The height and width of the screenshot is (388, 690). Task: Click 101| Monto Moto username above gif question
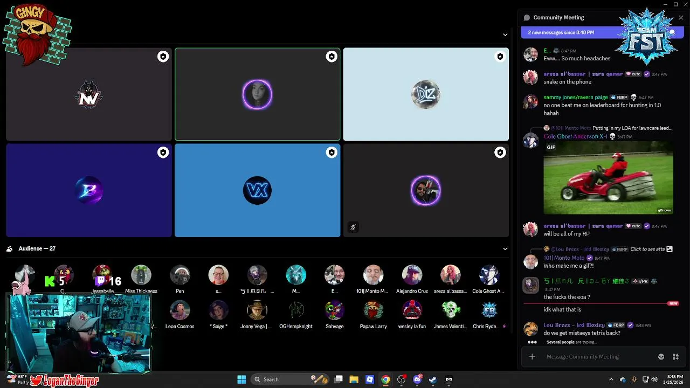pos(564,258)
